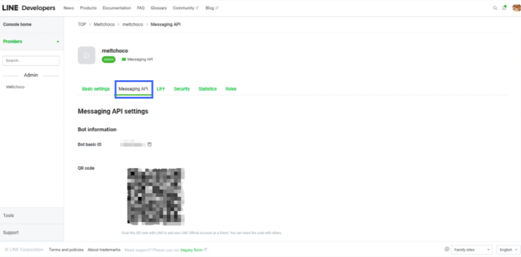Viewport: 521px width, 257px height.
Task: Open the Products menu
Action: [x=88, y=8]
